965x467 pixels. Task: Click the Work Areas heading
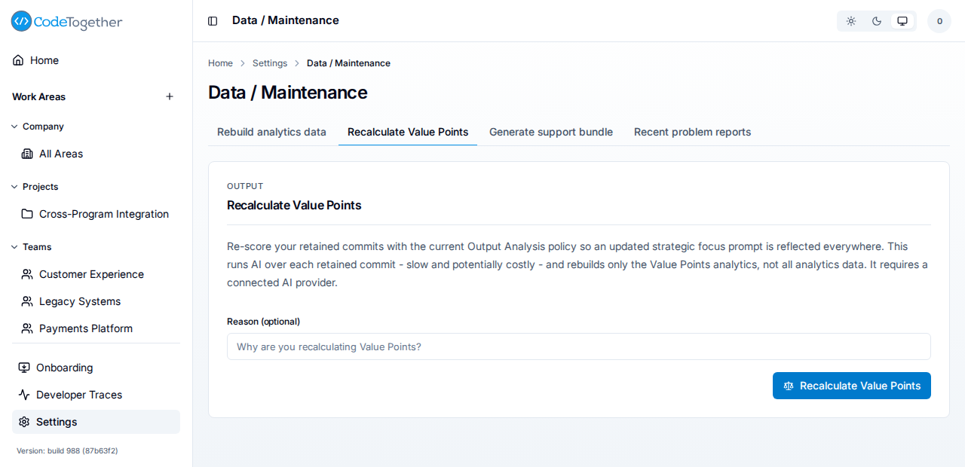(38, 96)
